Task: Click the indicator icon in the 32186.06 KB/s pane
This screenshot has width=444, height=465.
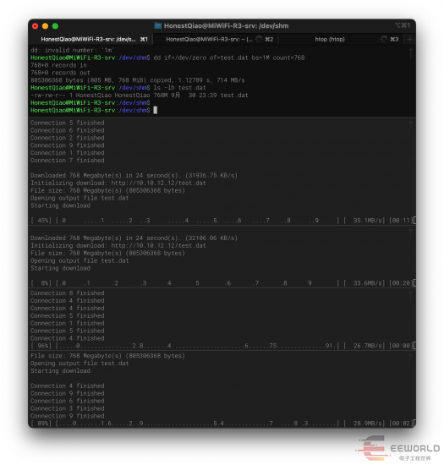Action: coord(410,233)
